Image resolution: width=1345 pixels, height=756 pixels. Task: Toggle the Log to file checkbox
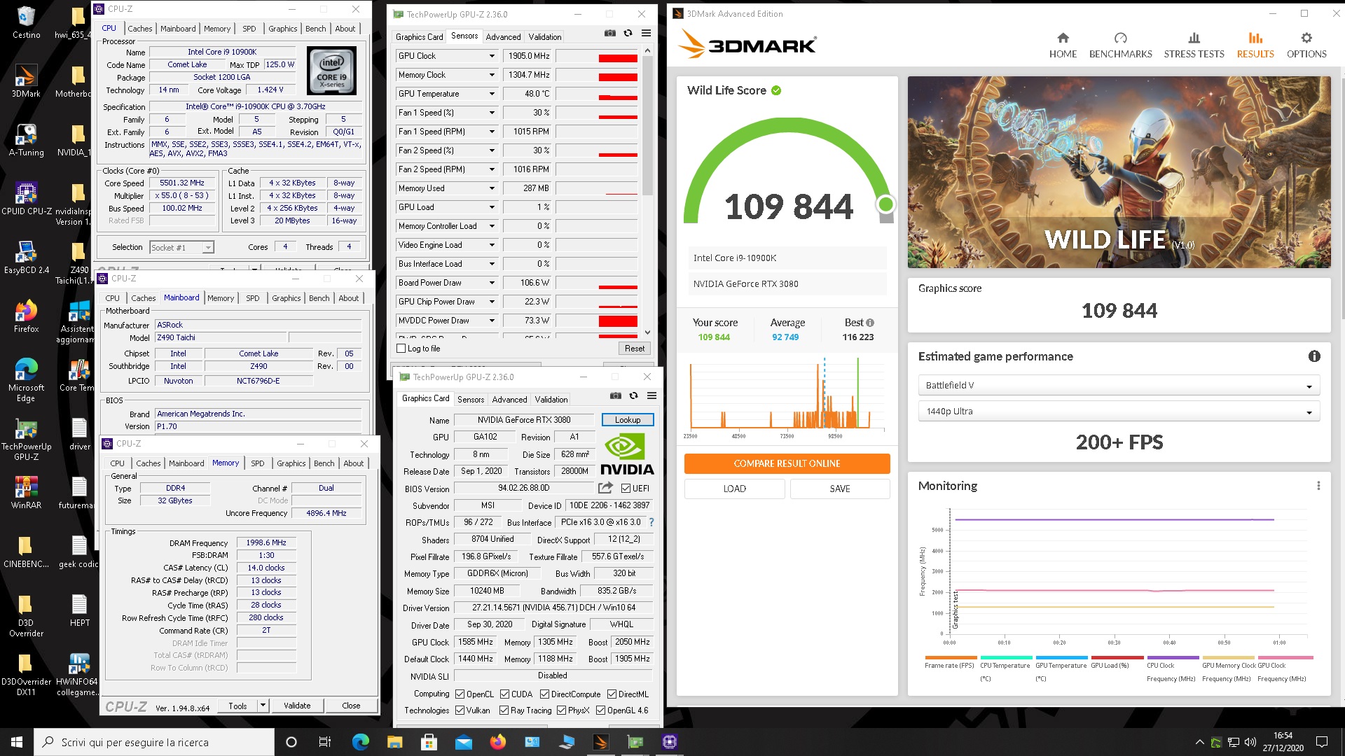click(x=401, y=349)
